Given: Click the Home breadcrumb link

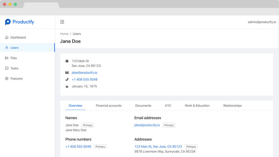Looking at the screenshot, I should pos(64,34).
